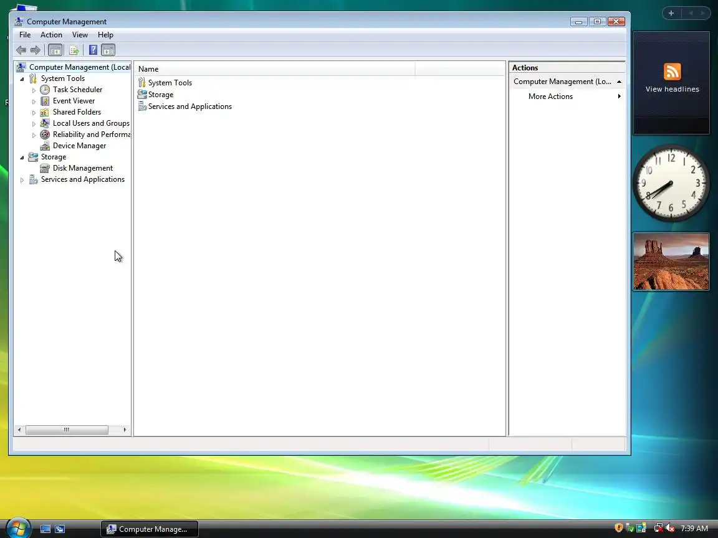This screenshot has width=718, height=538.
Task: Collapse the System Tools tree node
Action: (22, 78)
